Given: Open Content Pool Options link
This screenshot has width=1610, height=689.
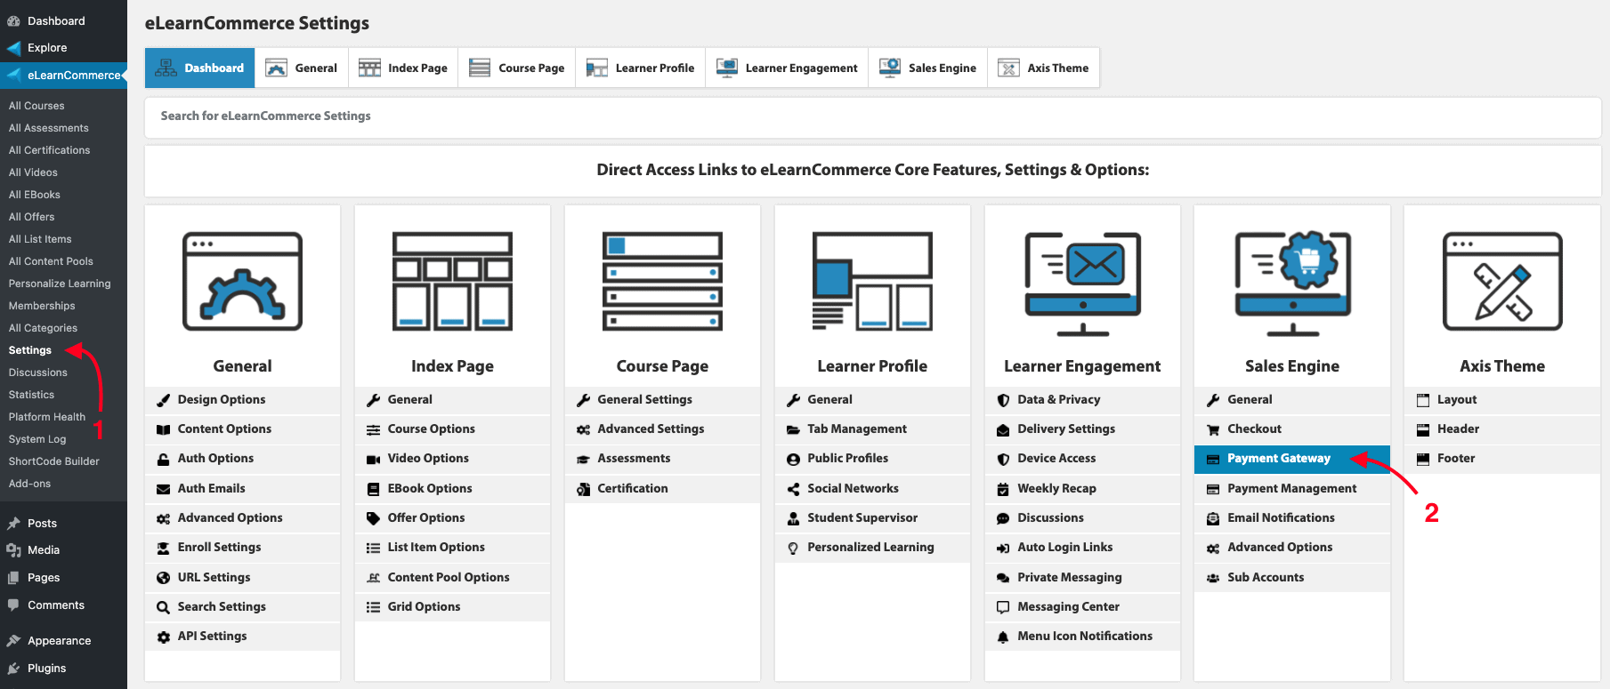Looking at the screenshot, I should pyautogui.click(x=452, y=578).
